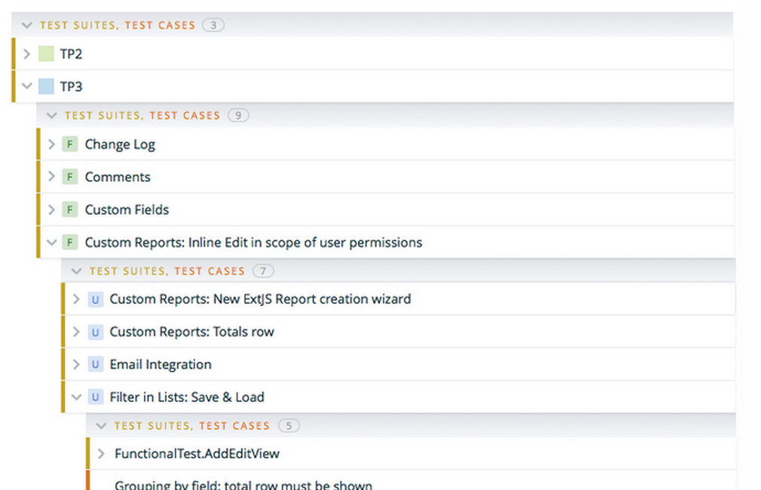Open Grouping by field: total row must be shown
The width and height of the screenshot is (761, 490).
click(243, 485)
